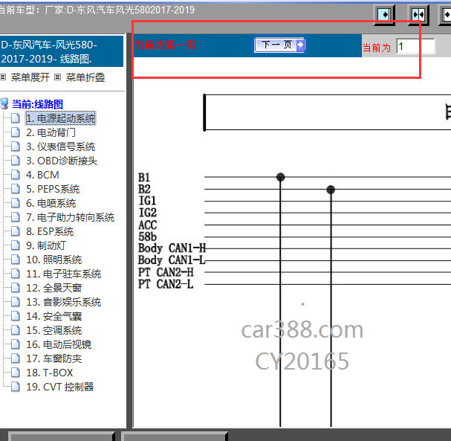Open 3. OBD诊断接头 entry
This screenshot has height=441, width=451.
(x=62, y=161)
